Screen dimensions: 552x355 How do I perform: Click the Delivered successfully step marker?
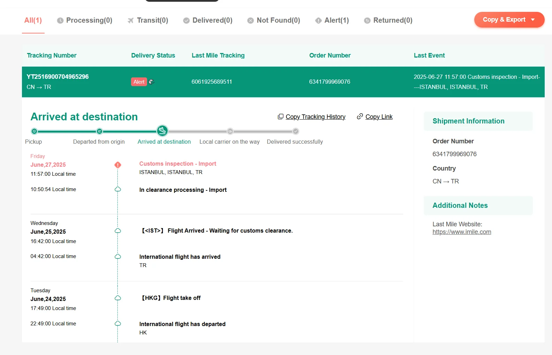pos(296,131)
